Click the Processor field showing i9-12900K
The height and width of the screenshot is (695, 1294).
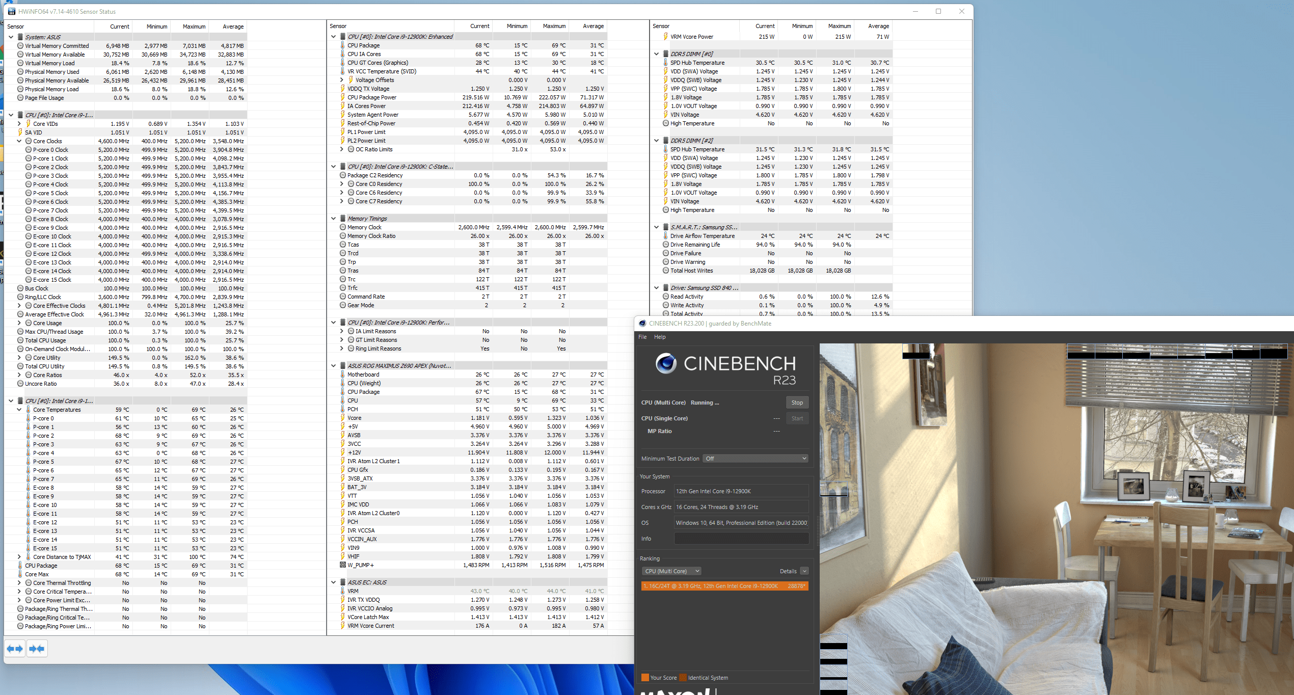pos(741,491)
